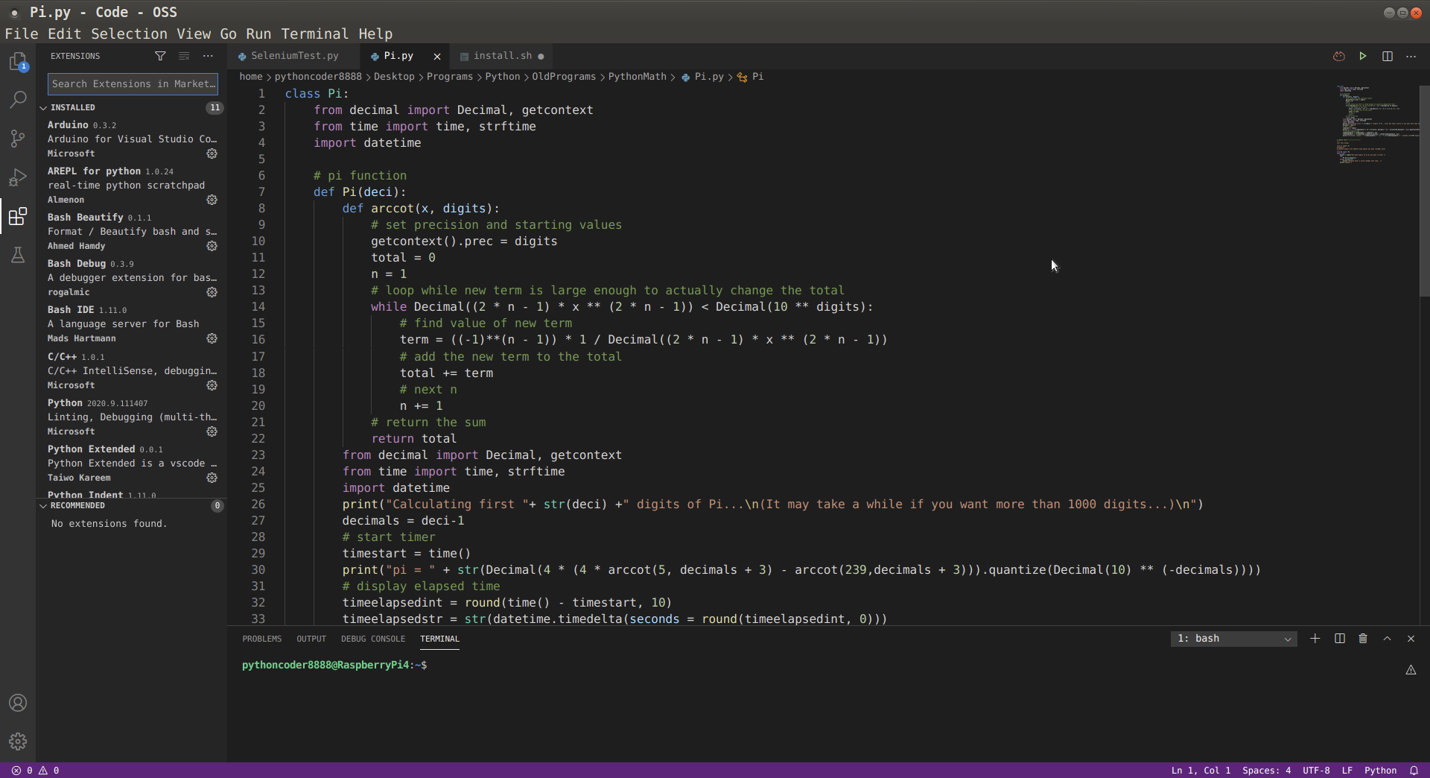The height and width of the screenshot is (778, 1430).
Task: Clear extensions search results icon
Action: [x=184, y=56]
